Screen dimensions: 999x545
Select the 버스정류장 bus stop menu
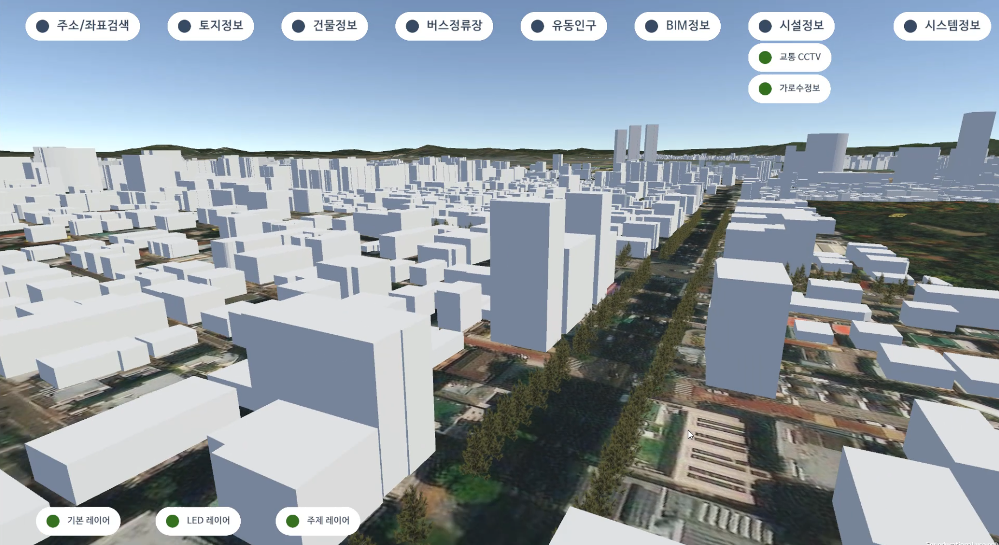tap(444, 26)
